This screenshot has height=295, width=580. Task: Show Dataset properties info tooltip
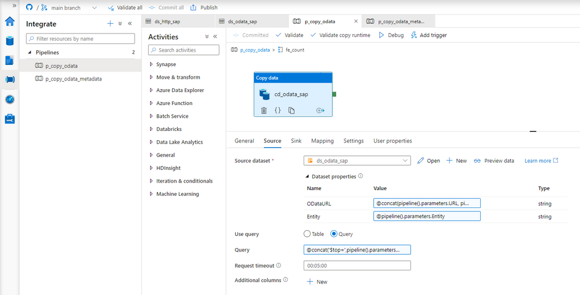point(361,176)
